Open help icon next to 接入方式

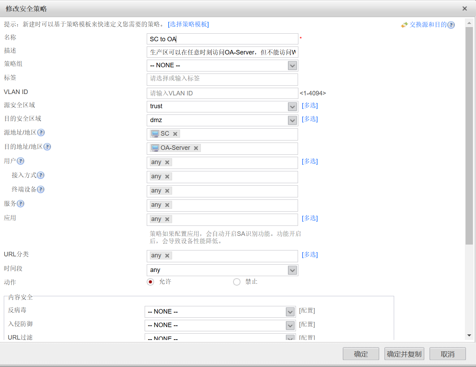tap(41, 175)
